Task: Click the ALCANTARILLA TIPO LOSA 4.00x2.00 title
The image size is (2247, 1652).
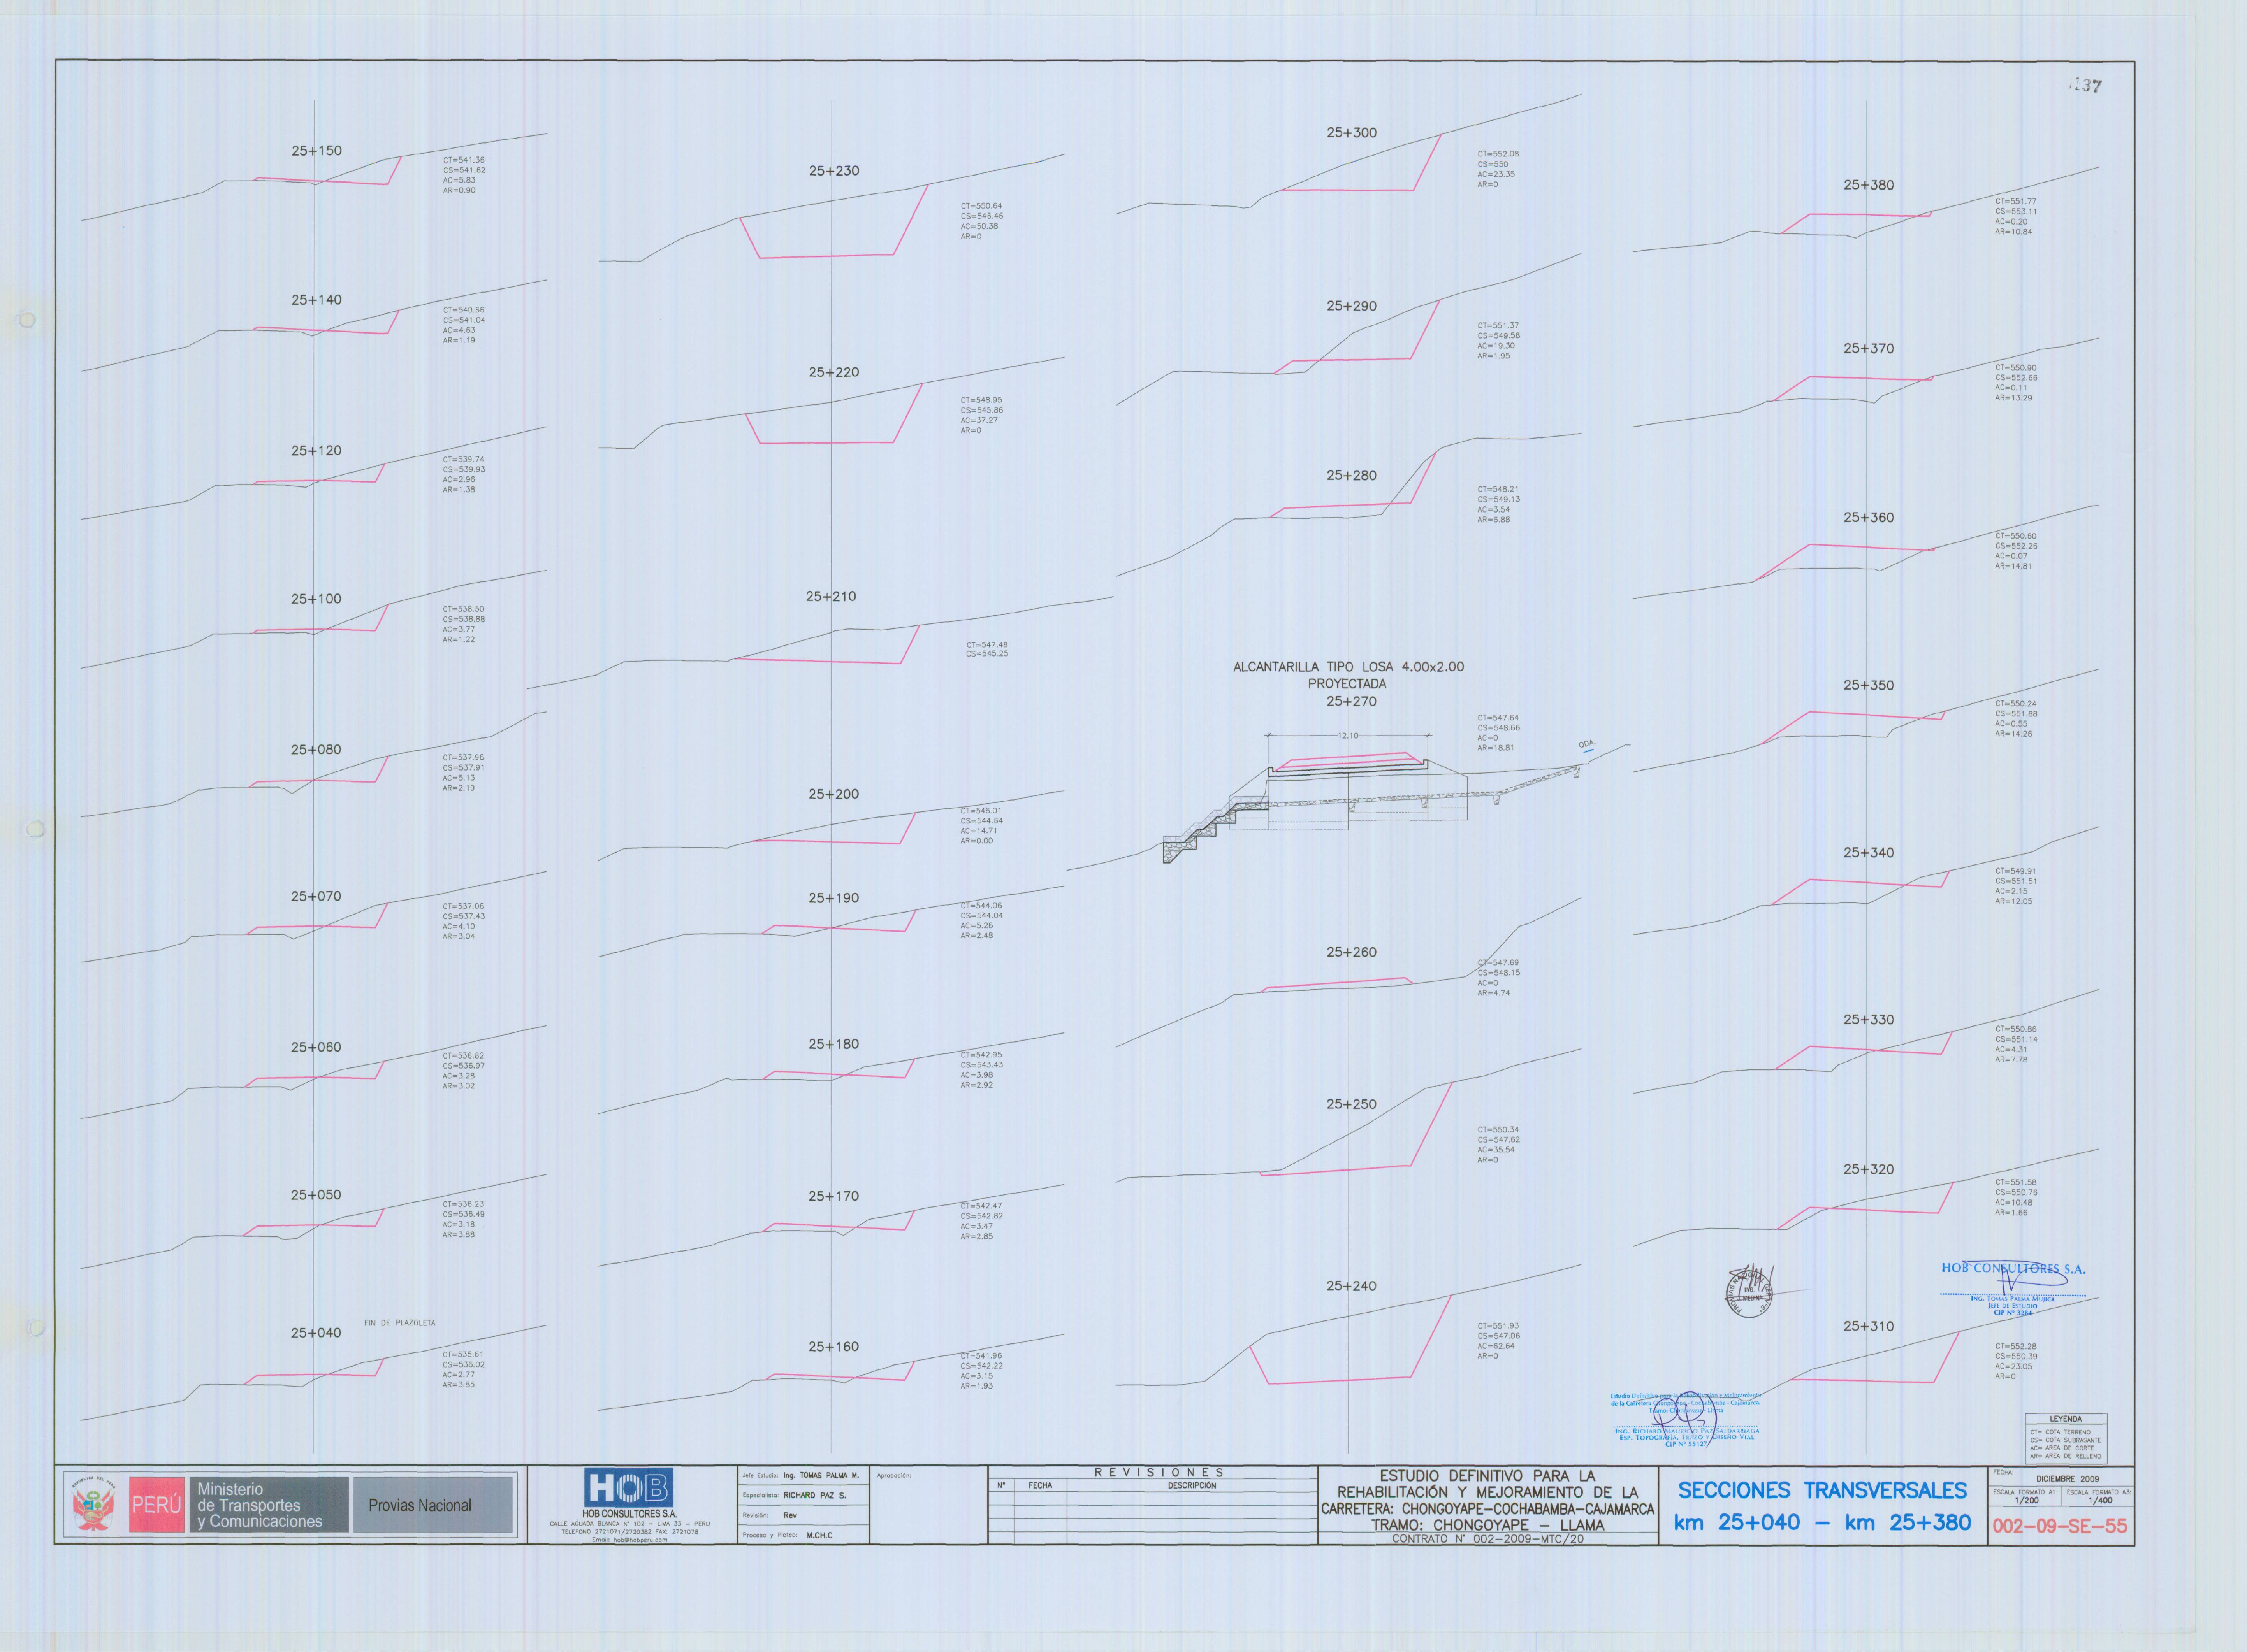Action: pyautogui.click(x=1349, y=667)
